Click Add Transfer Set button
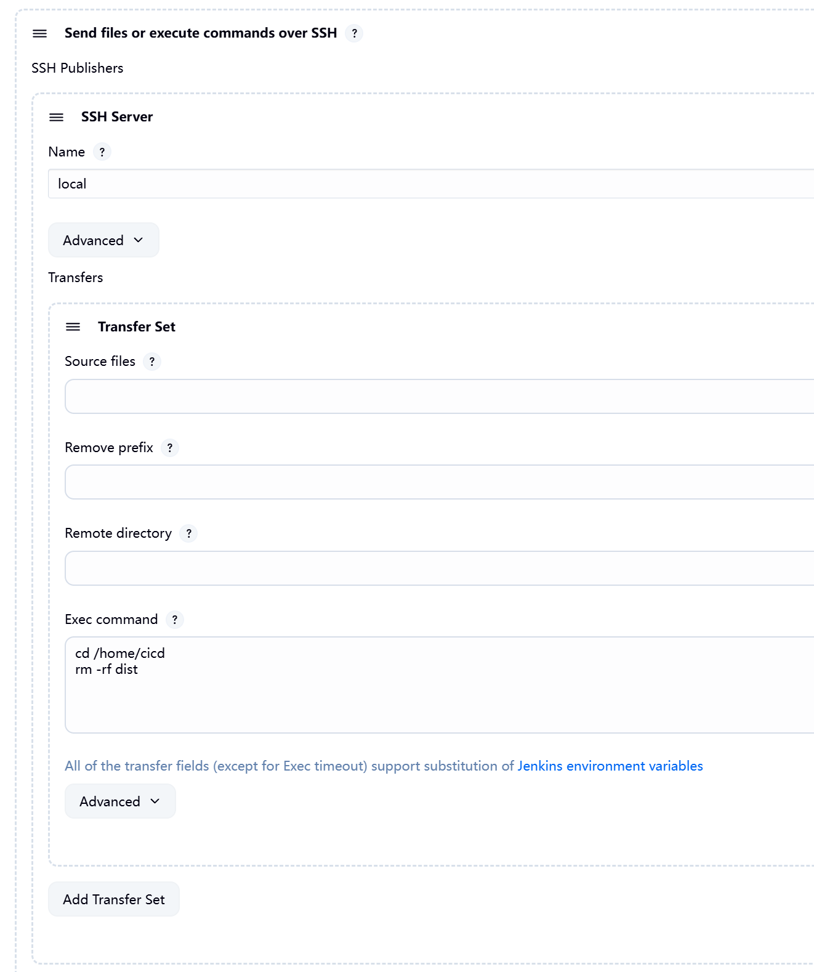The width and height of the screenshot is (814, 972). click(x=114, y=899)
